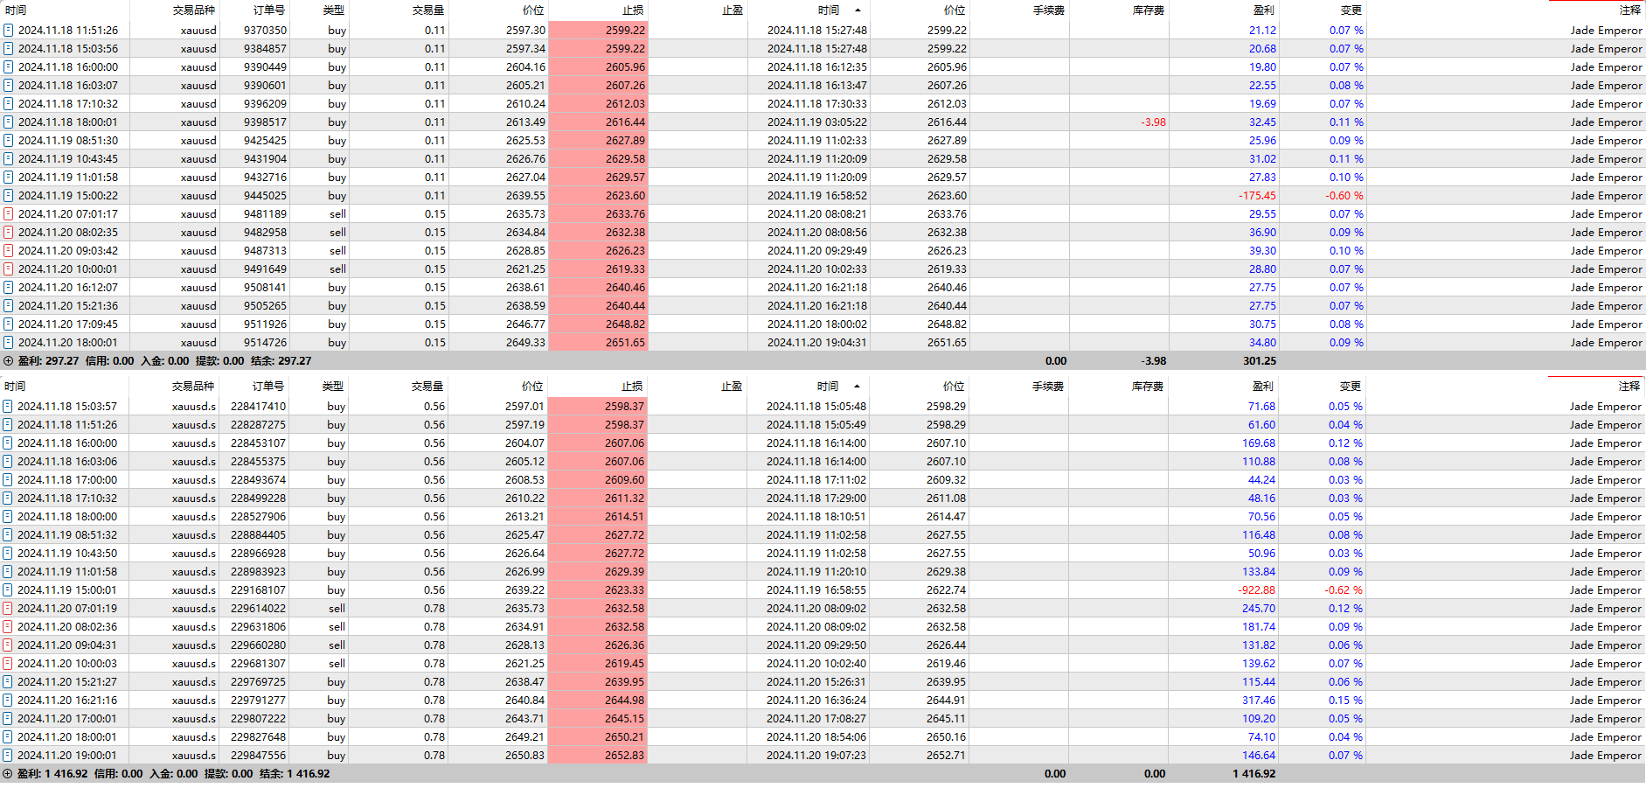Image resolution: width=1646 pixels, height=788 pixels.
Task: Sort lower table by 变更 column
Action: pos(1351,387)
